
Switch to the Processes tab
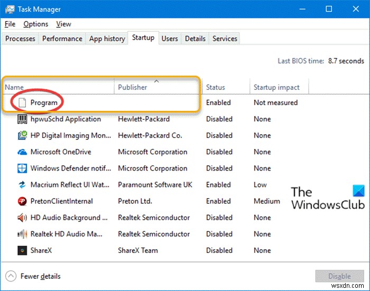coord(20,39)
